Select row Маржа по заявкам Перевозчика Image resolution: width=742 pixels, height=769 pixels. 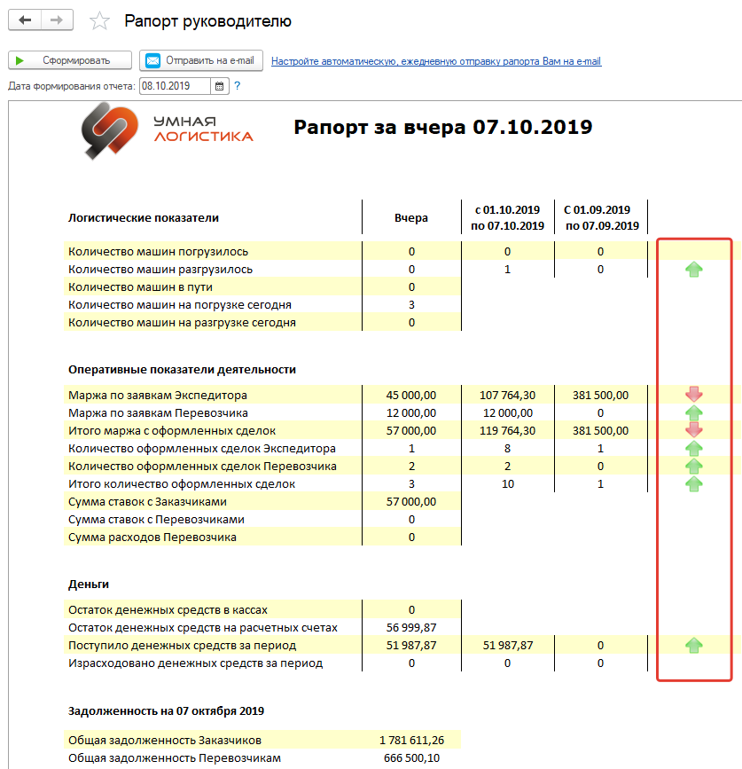[158, 413]
